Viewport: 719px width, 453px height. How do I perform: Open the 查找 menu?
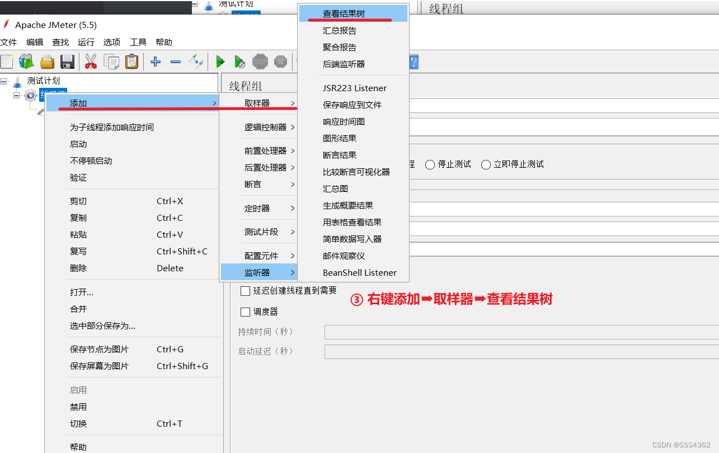tap(60, 43)
